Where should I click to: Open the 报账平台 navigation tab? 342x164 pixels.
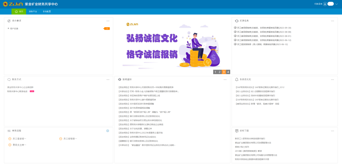click(33, 11)
